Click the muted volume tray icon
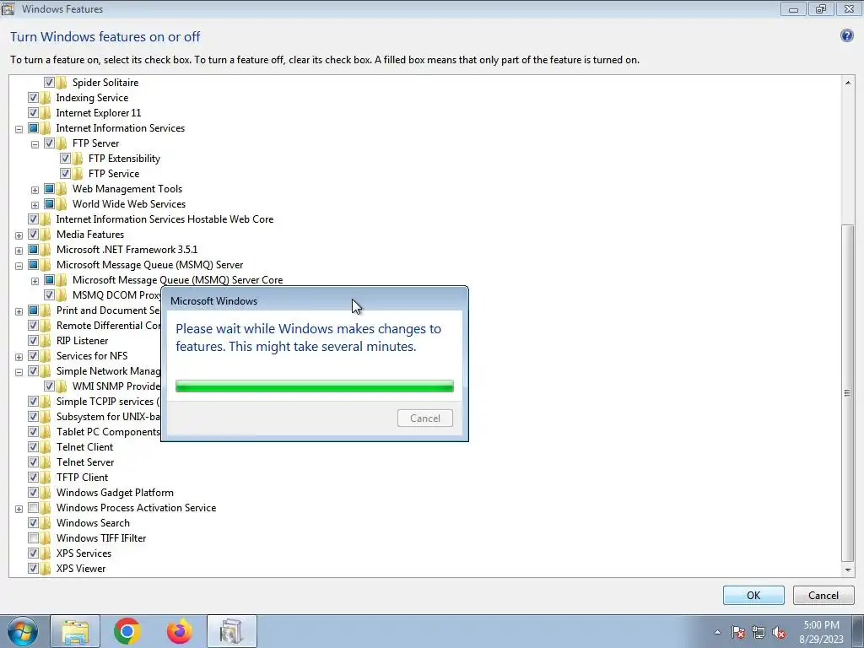 pyautogui.click(x=779, y=632)
